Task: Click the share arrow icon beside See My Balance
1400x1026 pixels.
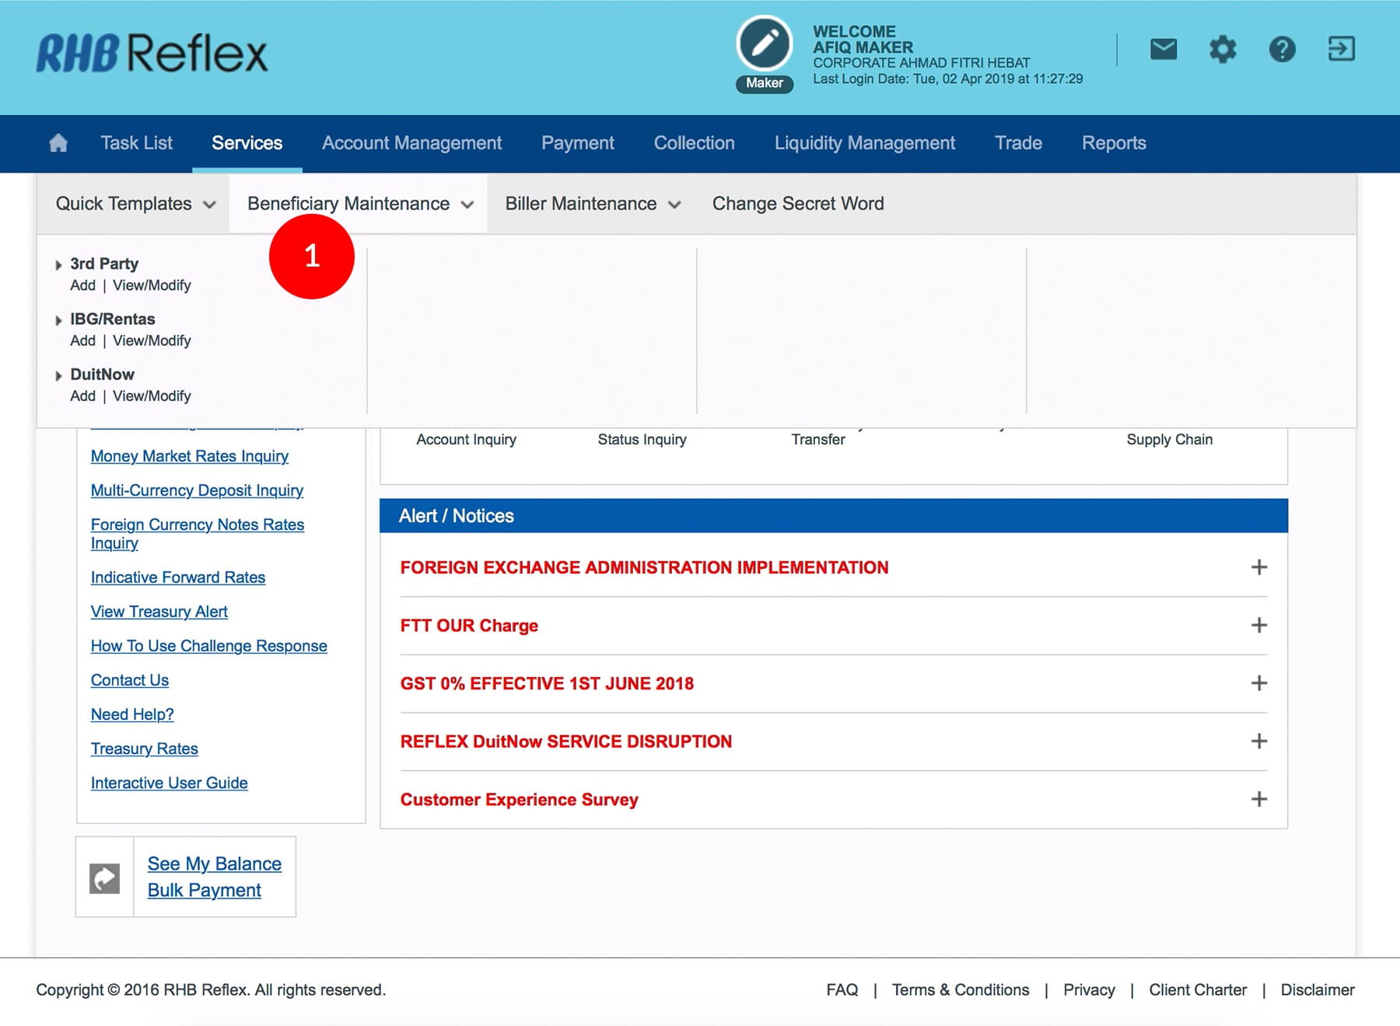Action: (x=105, y=878)
